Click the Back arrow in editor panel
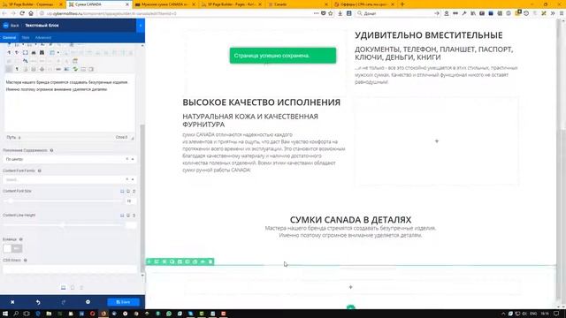The image size is (566, 318). pos(6,26)
